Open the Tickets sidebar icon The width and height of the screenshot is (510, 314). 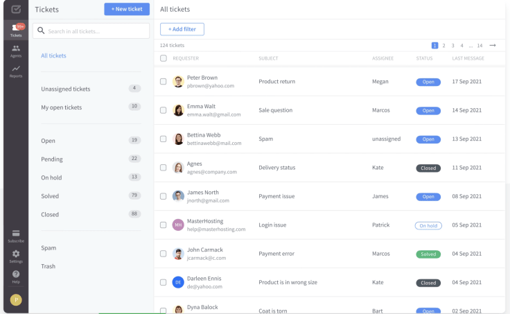(x=16, y=30)
